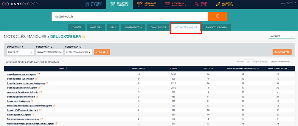Open the Concurrent 1 dropdown showing digitiz.fr
The height and width of the screenshot is (126, 298).
[20, 52]
